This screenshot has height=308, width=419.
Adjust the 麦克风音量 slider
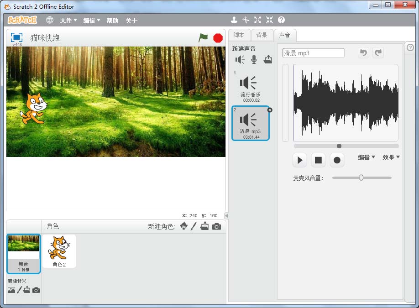[x=361, y=177]
